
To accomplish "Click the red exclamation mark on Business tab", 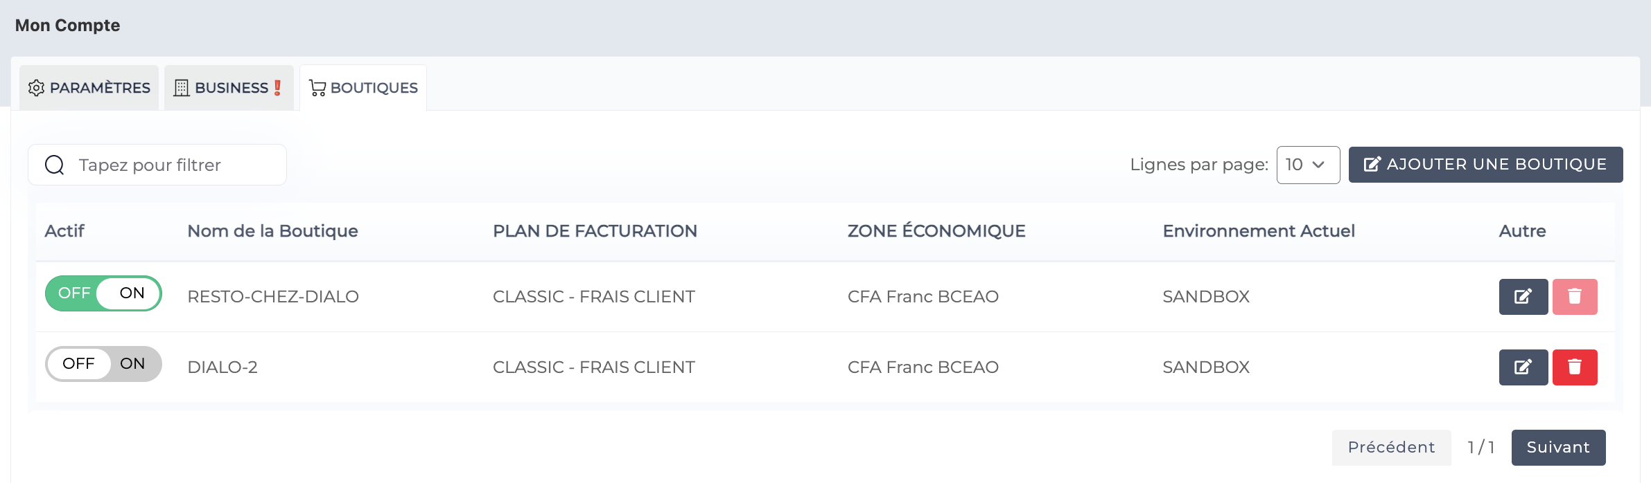I will point(277,87).
